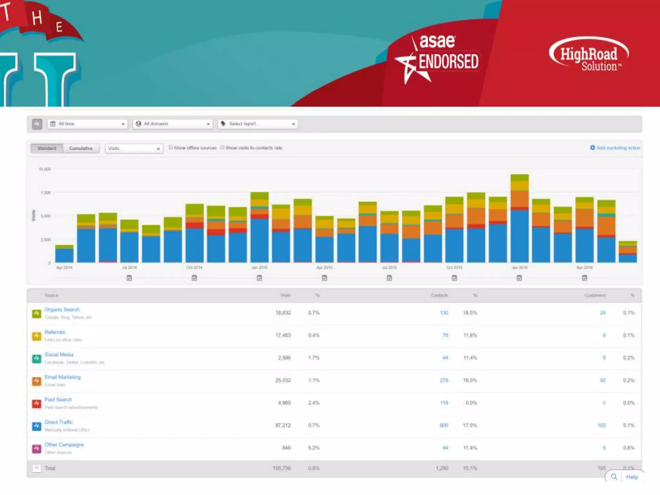This screenshot has width=660, height=495.
Task: Switch to the Cumulative chart tab
Action: (x=81, y=149)
